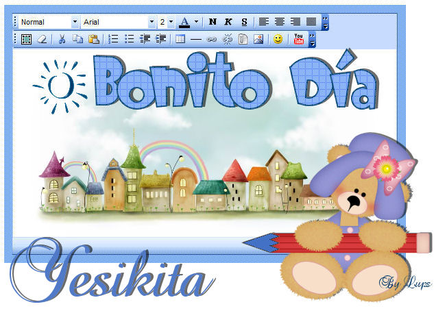Remove link with the broken chain icon
Screen dimensions: 436x313
pos(228,39)
